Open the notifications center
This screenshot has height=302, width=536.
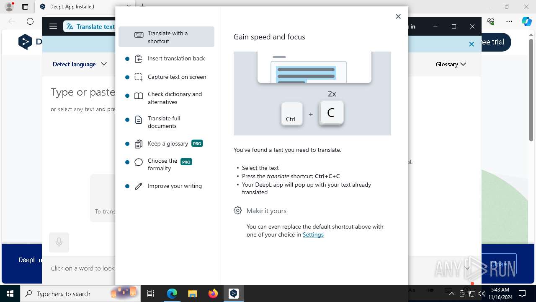pyautogui.click(x=522, y=294)
